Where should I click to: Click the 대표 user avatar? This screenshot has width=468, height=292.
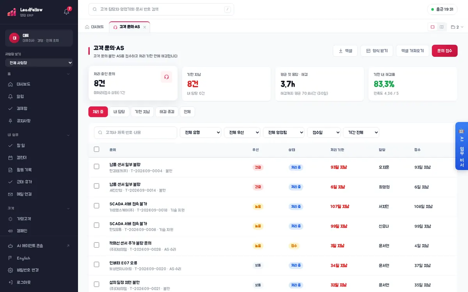coord(14,38)
